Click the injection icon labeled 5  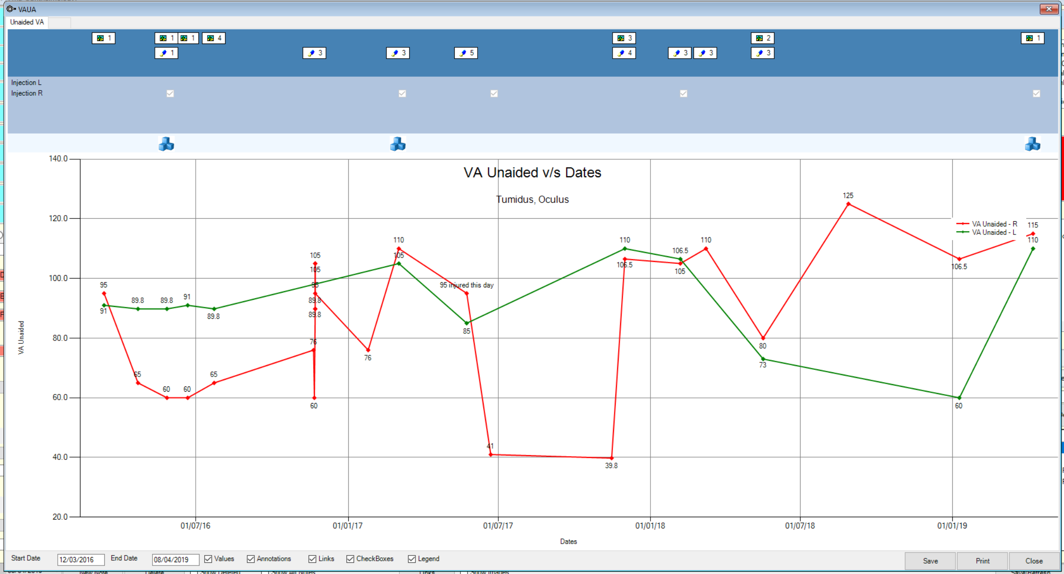[466, 53]
